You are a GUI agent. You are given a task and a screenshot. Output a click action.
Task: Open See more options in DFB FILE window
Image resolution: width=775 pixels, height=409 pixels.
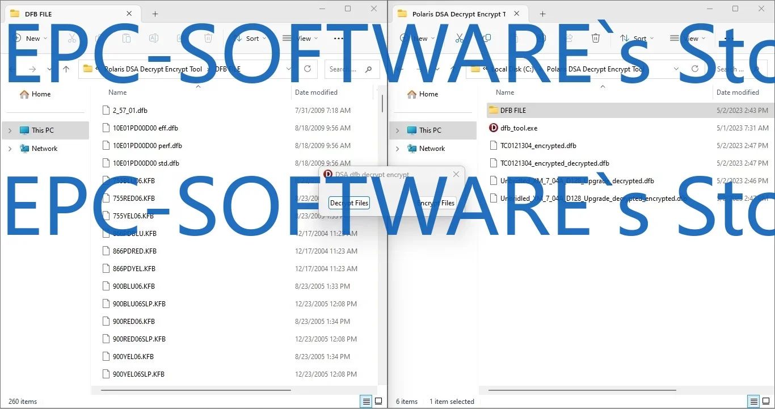339,39
